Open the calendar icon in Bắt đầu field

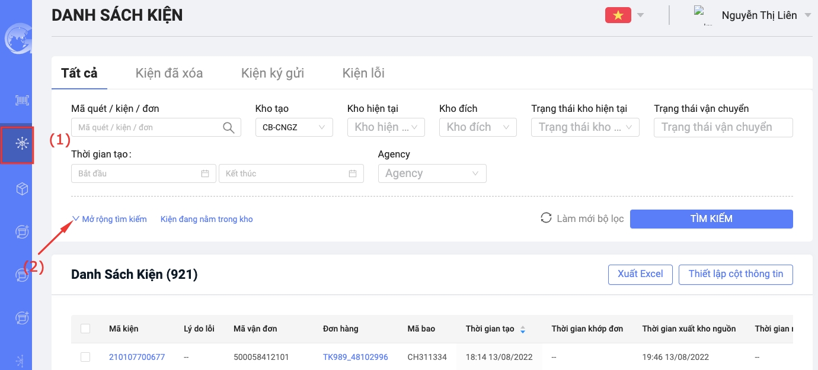(x=205, y=173)
